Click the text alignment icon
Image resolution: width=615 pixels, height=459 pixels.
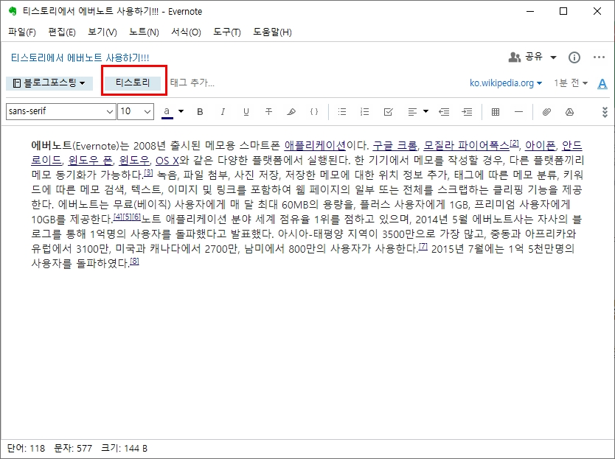coord(412,112)
